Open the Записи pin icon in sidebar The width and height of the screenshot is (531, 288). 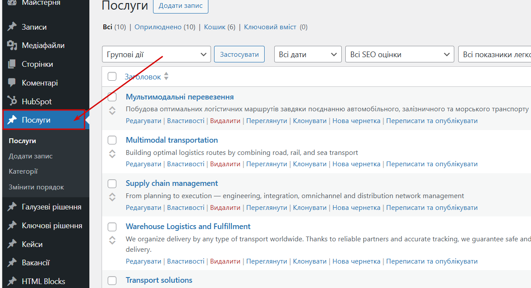tap(12, 27)
